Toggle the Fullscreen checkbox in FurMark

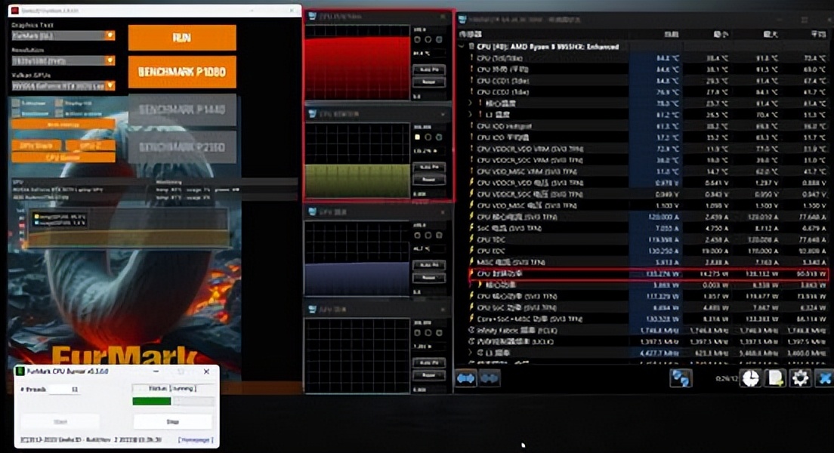point(16,103)
